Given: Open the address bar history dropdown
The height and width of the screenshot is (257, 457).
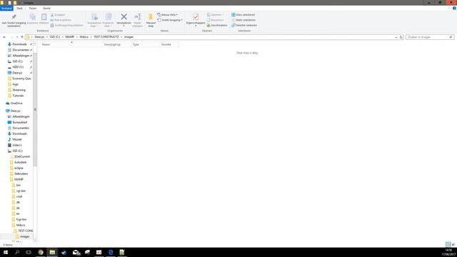Looking at the screenshot, I should pos(396,37).
